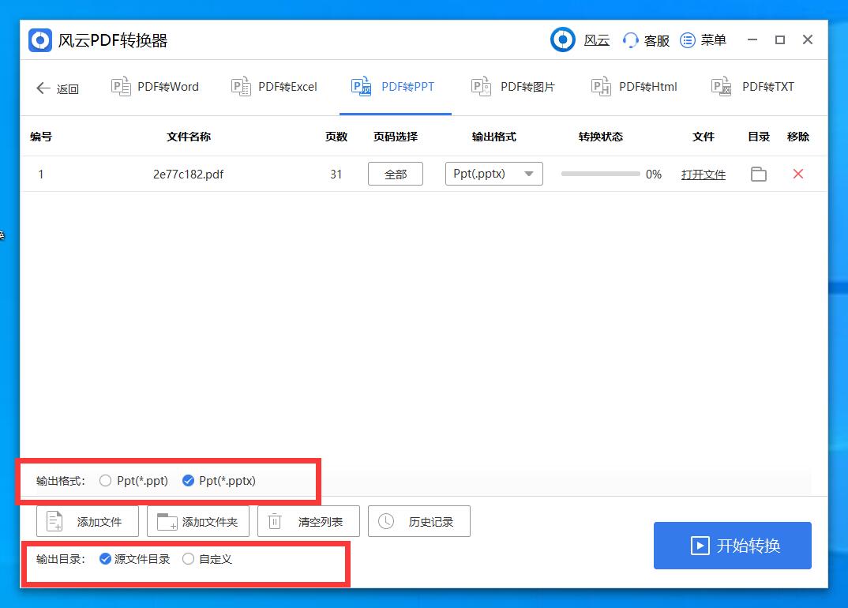Switch to the PDF转Excel tab
This screenshot has width=848, height=608.
point(274,87)
